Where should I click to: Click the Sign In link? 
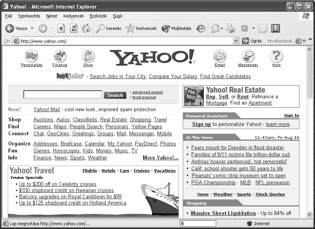pyautogui.click(x=292, y=115)
